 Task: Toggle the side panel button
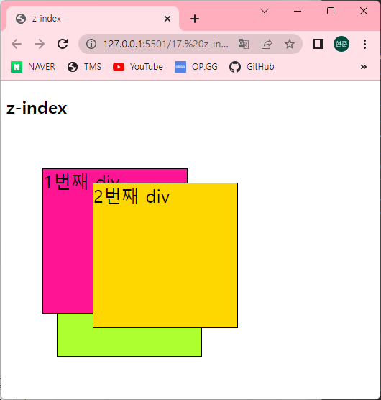318,44
